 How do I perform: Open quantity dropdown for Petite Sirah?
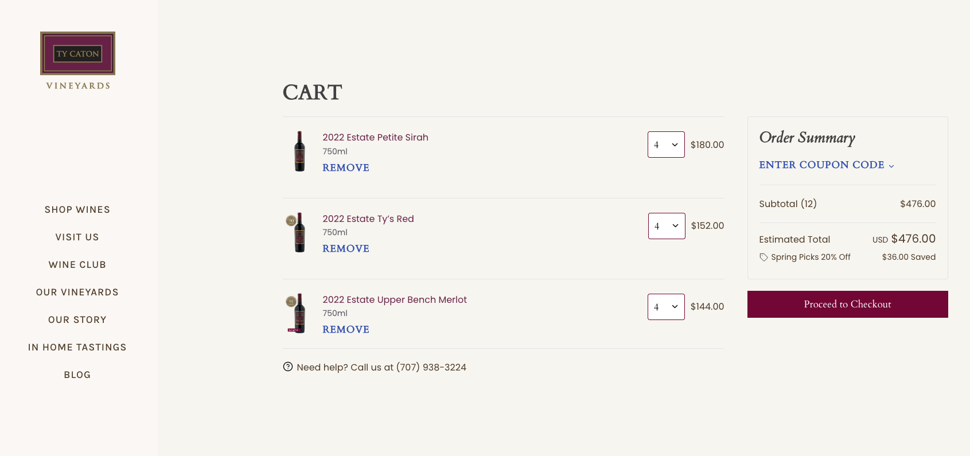(666, 145)
